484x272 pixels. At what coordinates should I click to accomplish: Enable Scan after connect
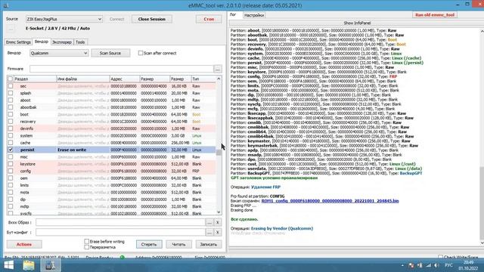(x=141, y=53)
